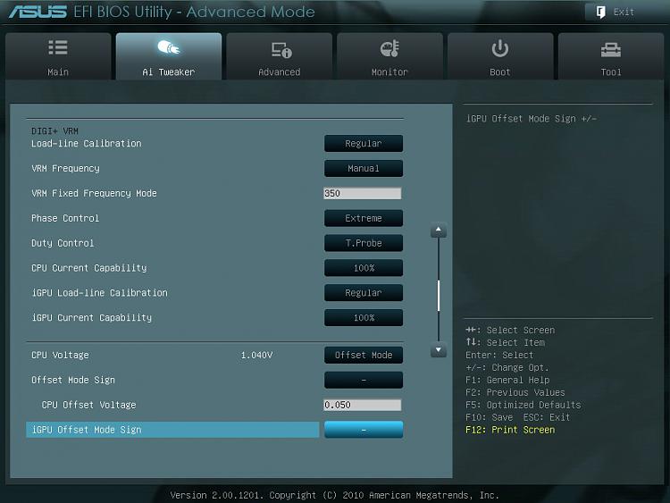Select the Ai Tweaker tab
670x503 pixels.
169,56
